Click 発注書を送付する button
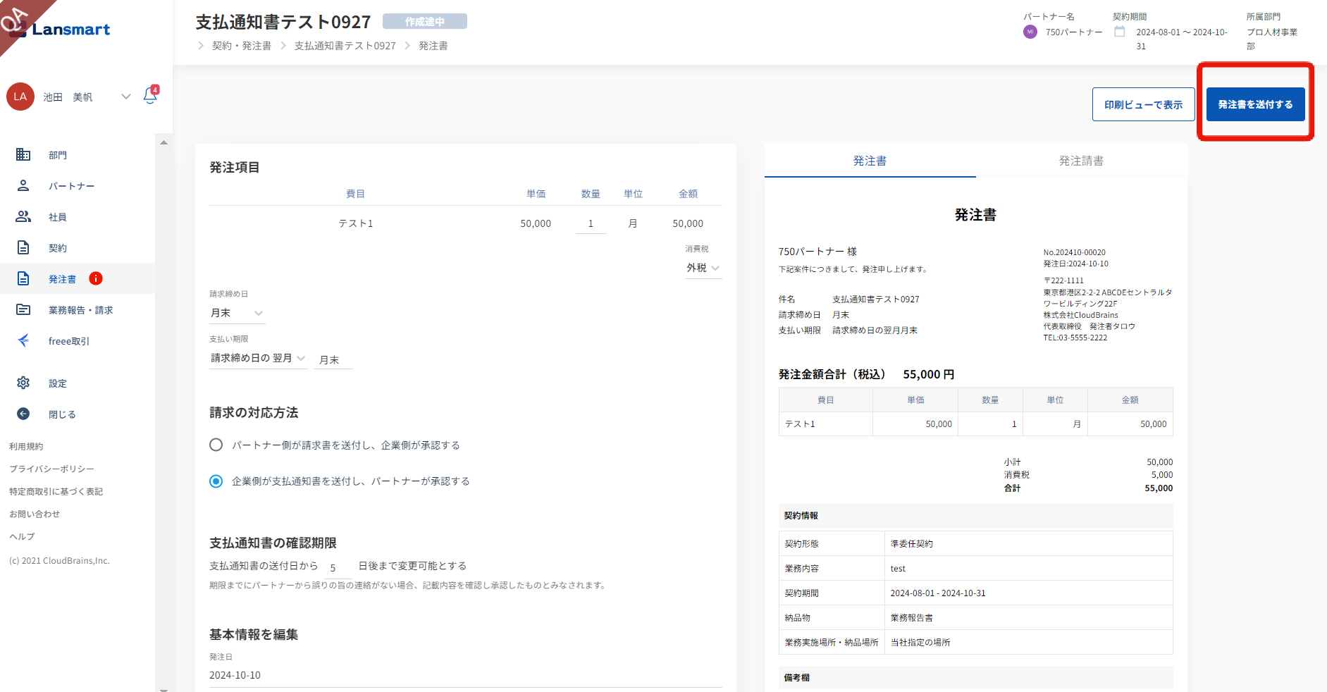The height and width of the screenshot is (692, 1327). pyautogui.click(x=1255, y=104)
